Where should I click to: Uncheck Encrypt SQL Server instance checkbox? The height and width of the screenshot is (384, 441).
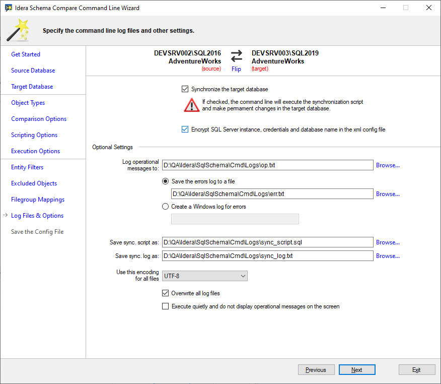[185, 130]
